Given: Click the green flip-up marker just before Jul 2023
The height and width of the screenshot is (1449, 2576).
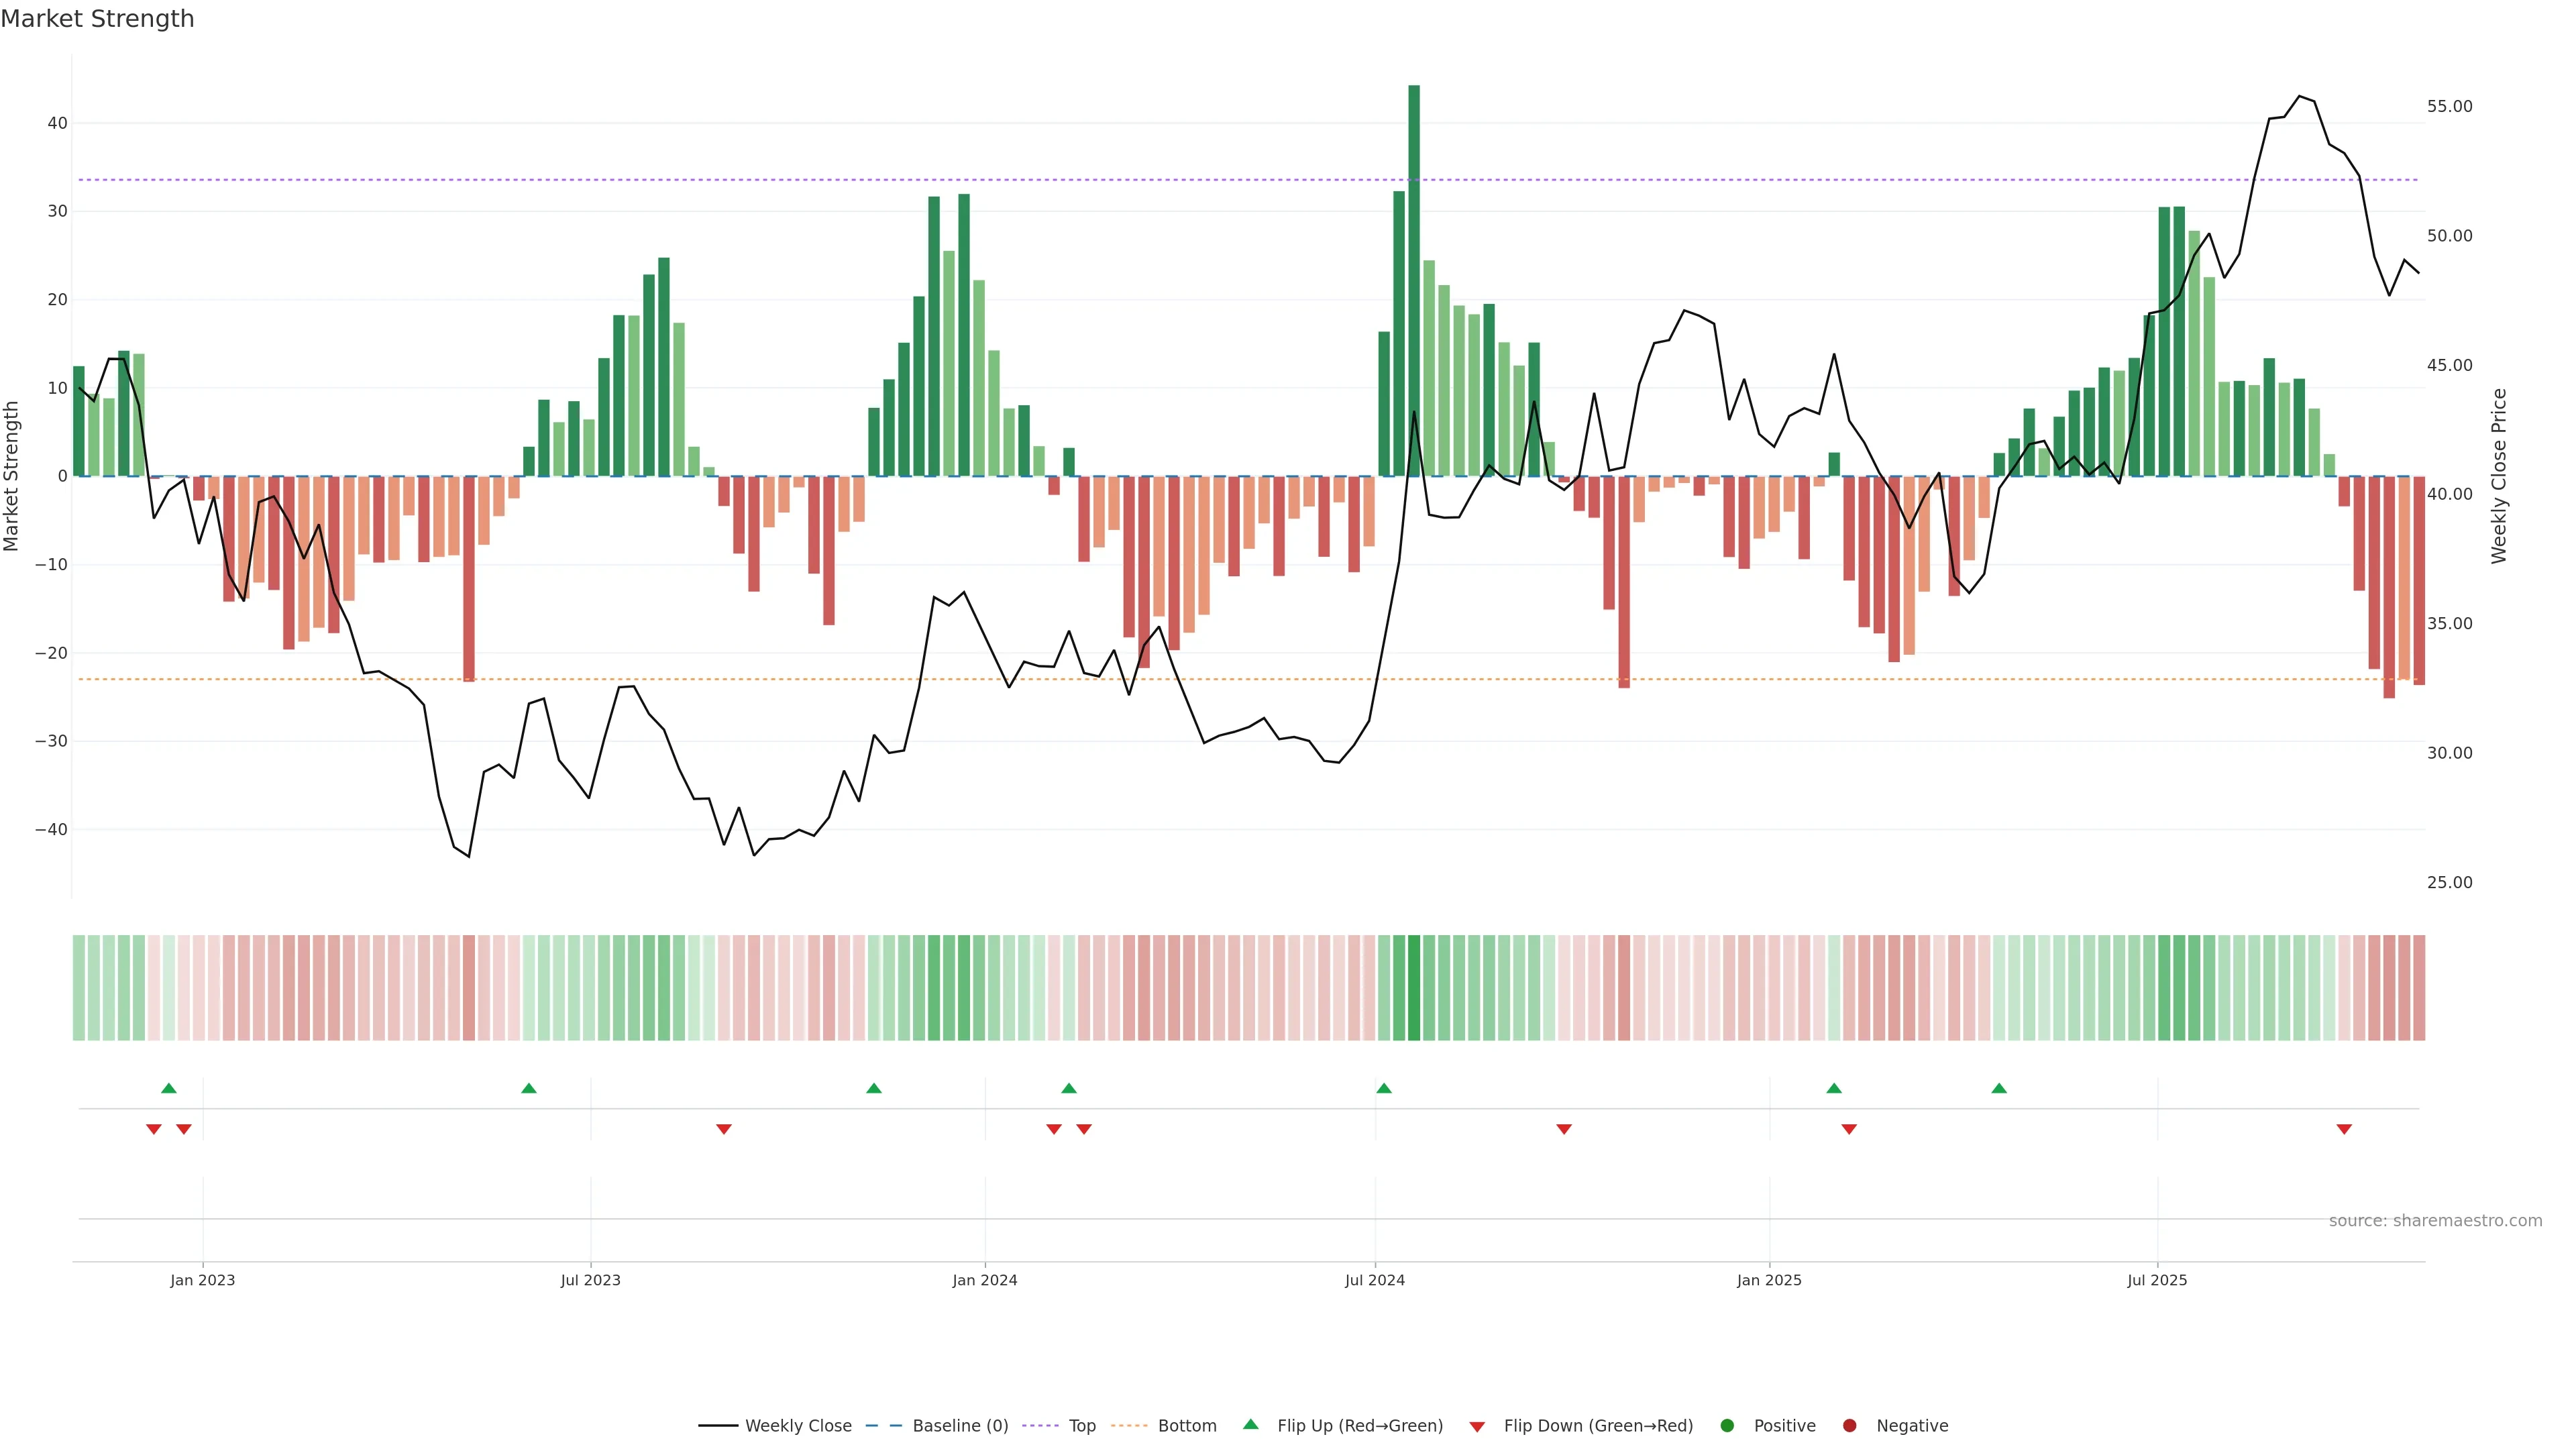Looking at the screenshot, I should 529,1088.
